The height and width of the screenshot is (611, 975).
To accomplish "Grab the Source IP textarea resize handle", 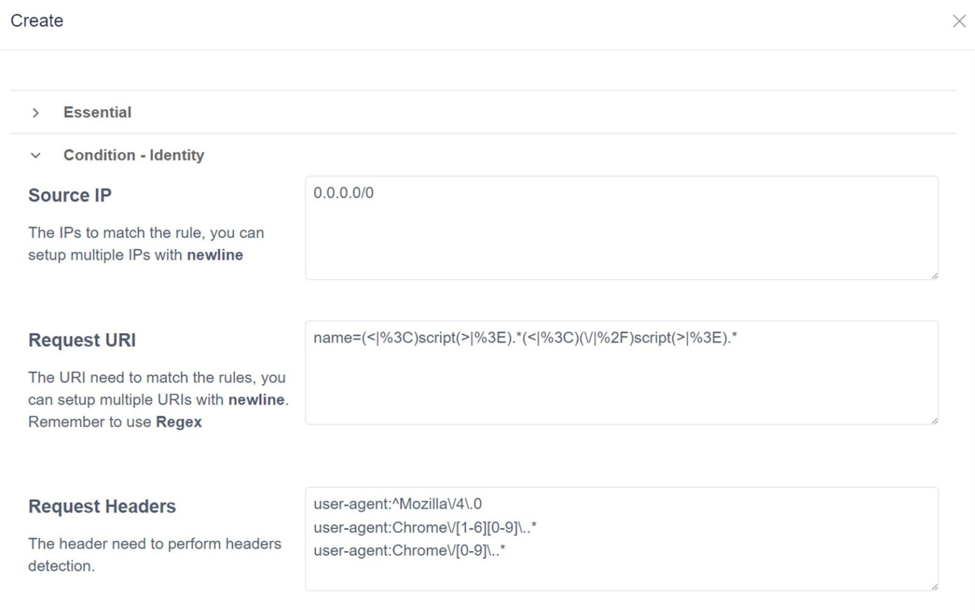I will [x=934, y=275].
